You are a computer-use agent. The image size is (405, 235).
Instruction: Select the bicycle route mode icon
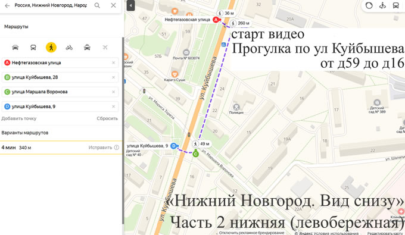tap(69, 48)
